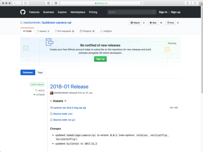Click the Changes heading

[55, 129]
